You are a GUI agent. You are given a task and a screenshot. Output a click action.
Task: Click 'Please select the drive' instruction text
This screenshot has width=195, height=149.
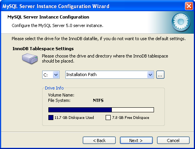pyautogui.click(x=99, y=39)
